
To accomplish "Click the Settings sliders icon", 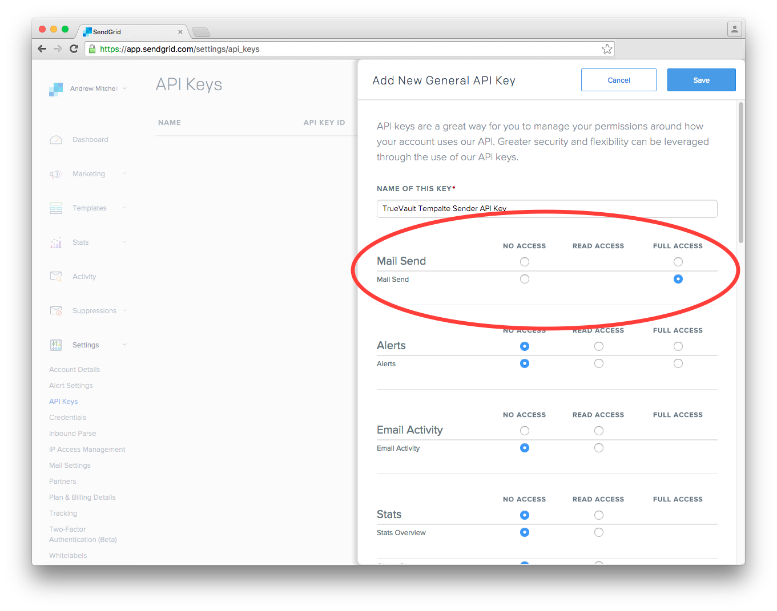I will pos(56,345).
